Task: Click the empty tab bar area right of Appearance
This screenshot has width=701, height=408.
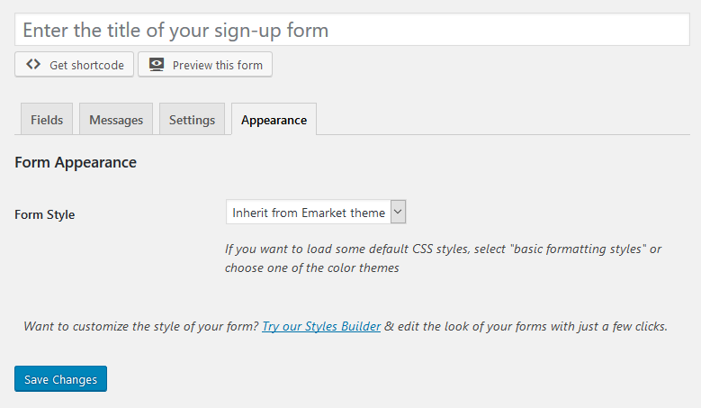Action: (503, 119)
